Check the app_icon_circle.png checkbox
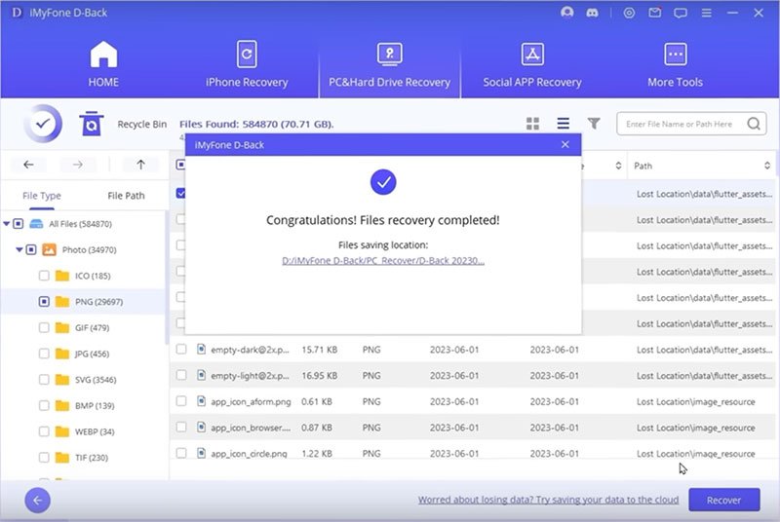The image size is (780, 522). (181, 453)
